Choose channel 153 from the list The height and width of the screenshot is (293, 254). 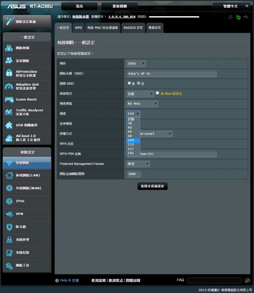pyautogui.click(x=133, y=145)
